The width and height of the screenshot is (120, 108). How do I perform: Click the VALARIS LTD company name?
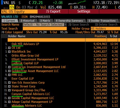coord(10,17)
